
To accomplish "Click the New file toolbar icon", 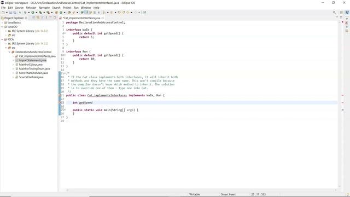I will click(3, 13).
